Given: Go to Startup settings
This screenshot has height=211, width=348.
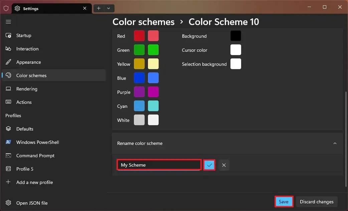Looking at the screenshot, I should pyautogui.click(x=23, y=35).
